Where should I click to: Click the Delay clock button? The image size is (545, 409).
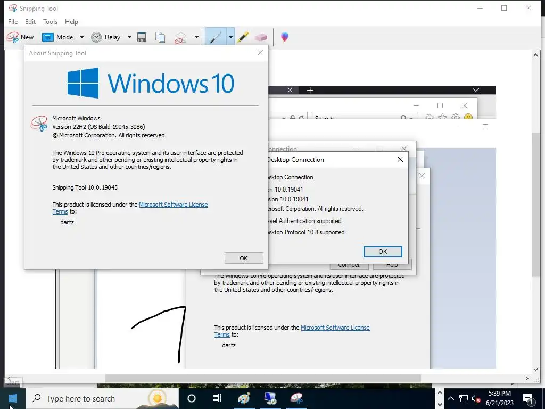(106, 37)
